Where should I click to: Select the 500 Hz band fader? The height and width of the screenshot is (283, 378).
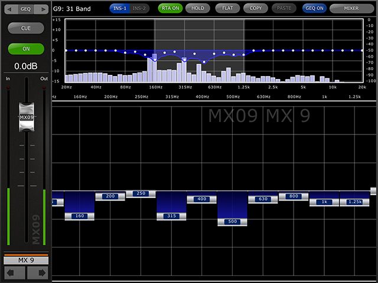232,222
